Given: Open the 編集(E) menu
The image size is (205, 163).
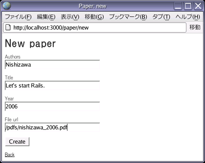Looking at the screenshot, I should click(x=46, y=17).
